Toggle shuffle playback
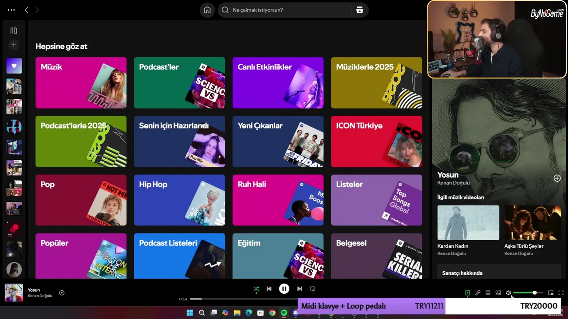This screenshot has width=568, height=319. [x=256, y=289]
